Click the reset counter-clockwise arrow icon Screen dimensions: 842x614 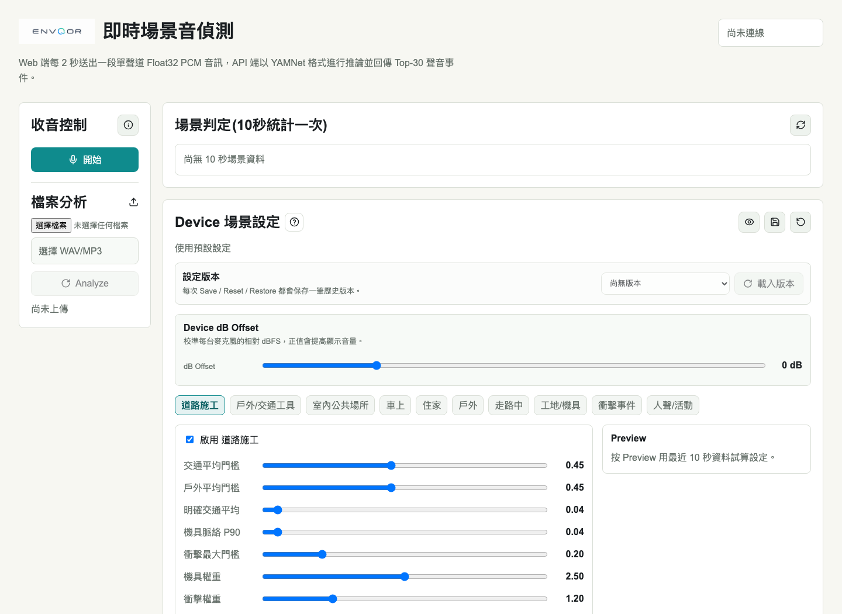pos(800,222)
